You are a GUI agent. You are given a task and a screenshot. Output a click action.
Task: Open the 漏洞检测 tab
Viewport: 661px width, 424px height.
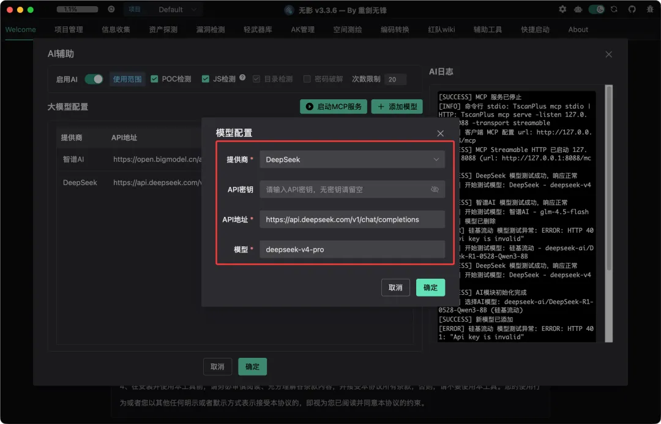pos(211,29)
